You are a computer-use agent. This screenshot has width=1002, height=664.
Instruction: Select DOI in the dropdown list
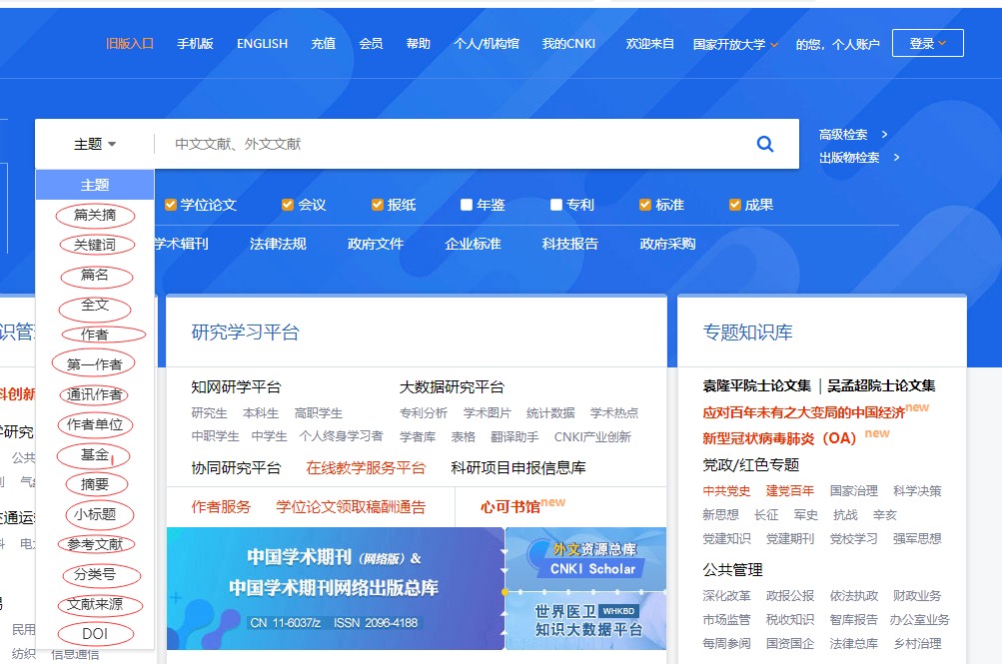(x=95, y=634)
